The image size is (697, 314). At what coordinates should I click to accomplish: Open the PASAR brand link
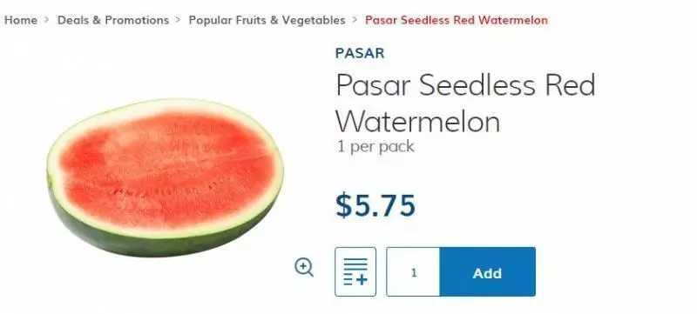pos(360,53)
